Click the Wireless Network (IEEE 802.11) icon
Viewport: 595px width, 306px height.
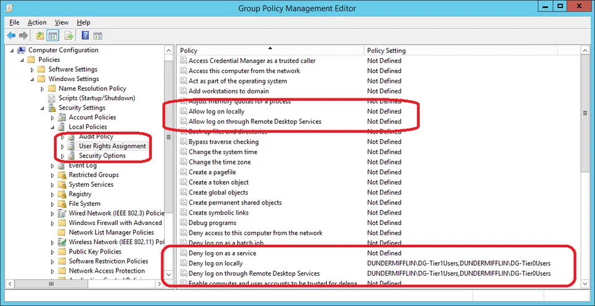[x=62, y=242]
